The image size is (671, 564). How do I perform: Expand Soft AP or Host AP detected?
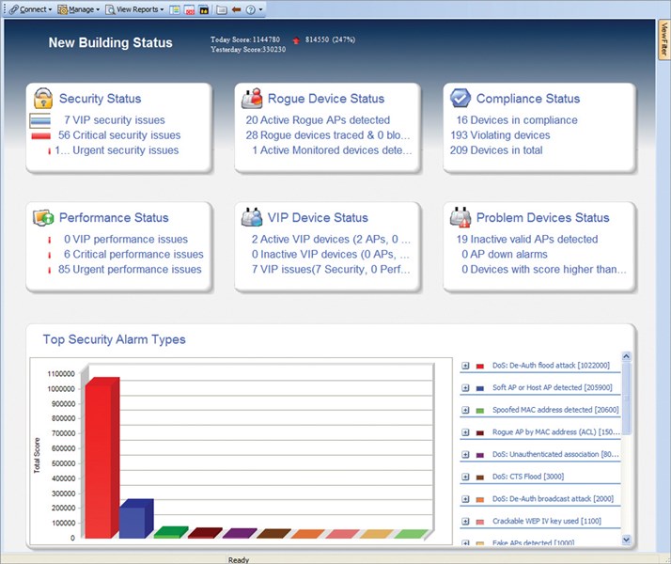click(x=466, y=387)
